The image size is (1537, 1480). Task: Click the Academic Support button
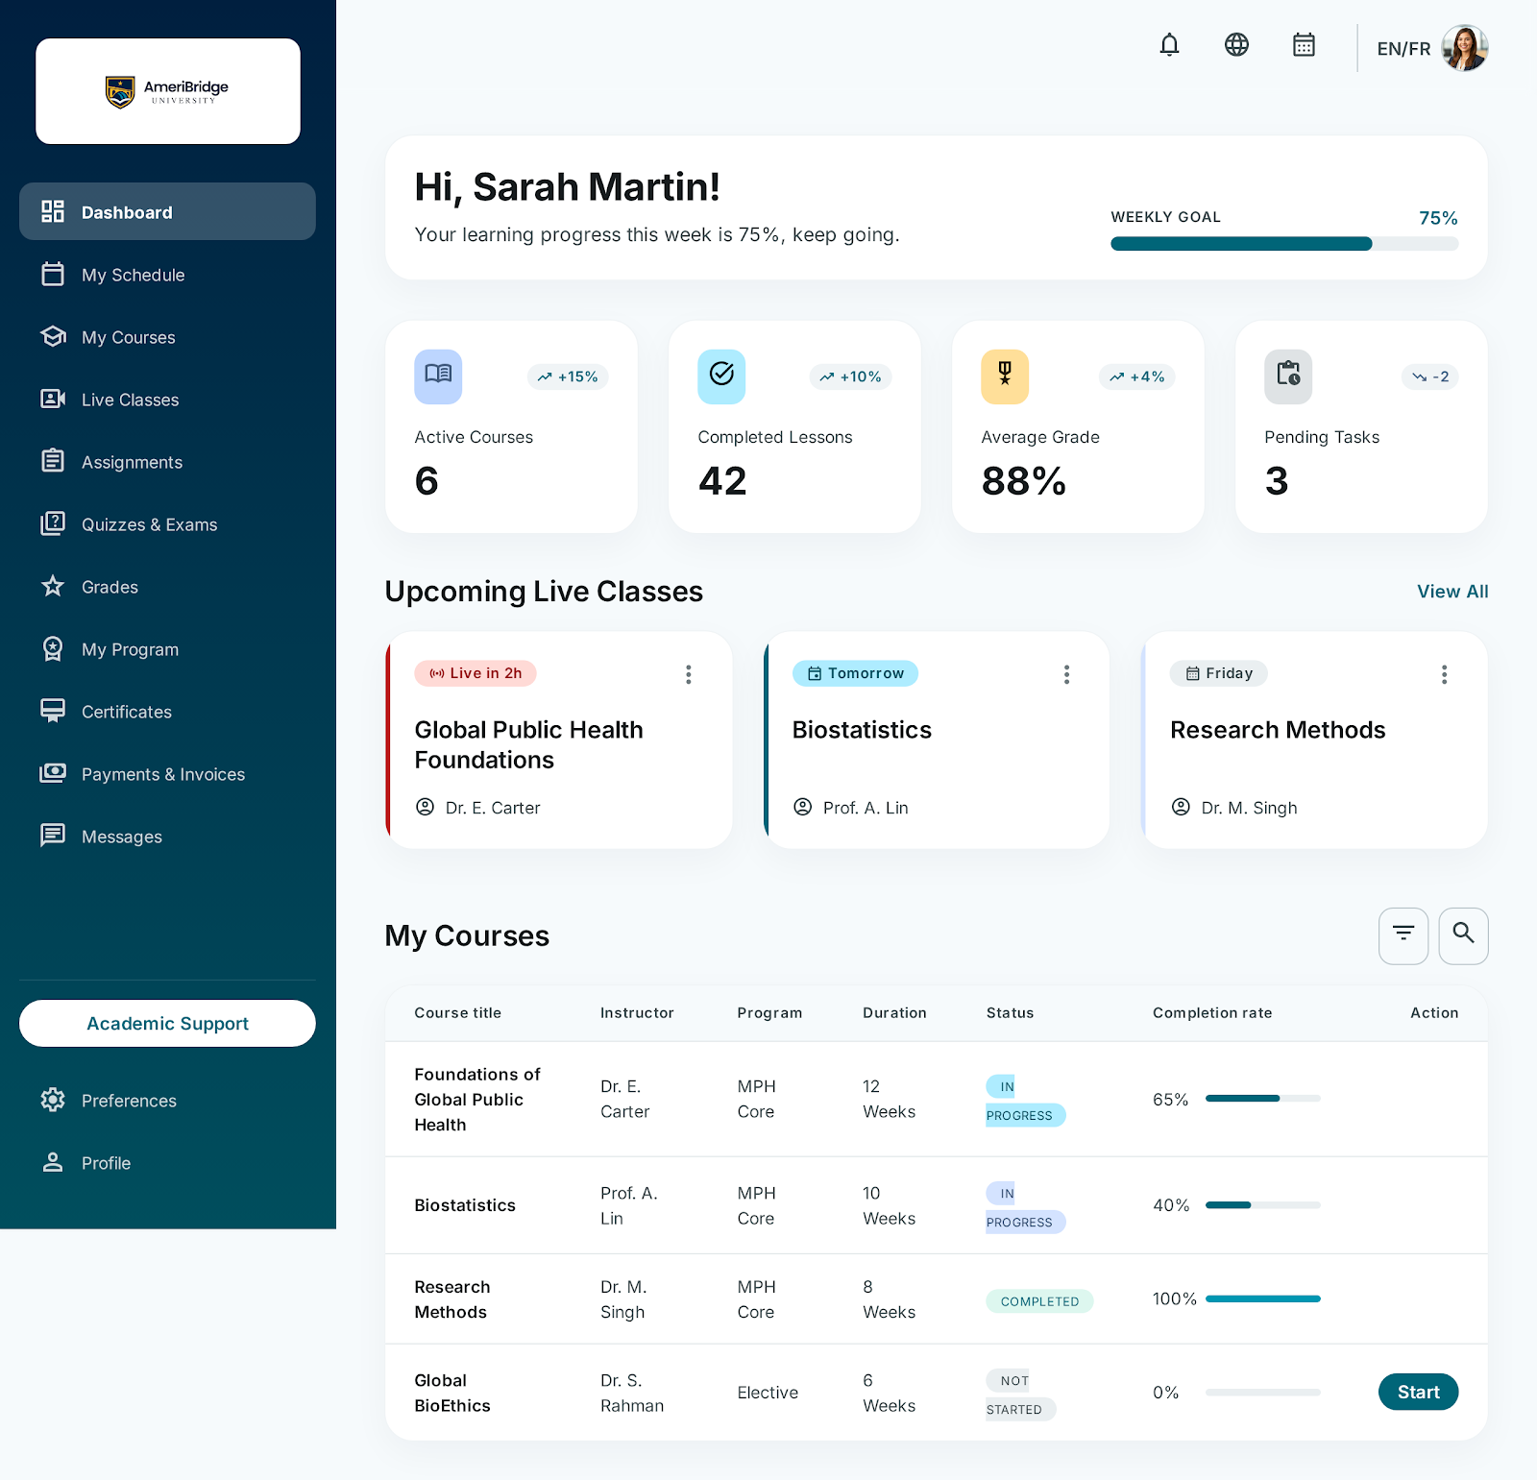pyautogui.click(x=167, y=1023)
